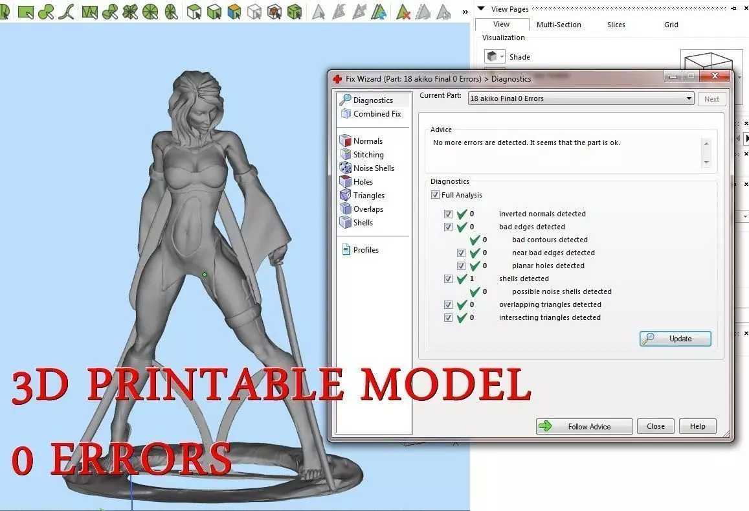Screen dimensions: 749x511
Task: Collapse the View Pages panel
Action: (x=481, y=8)
